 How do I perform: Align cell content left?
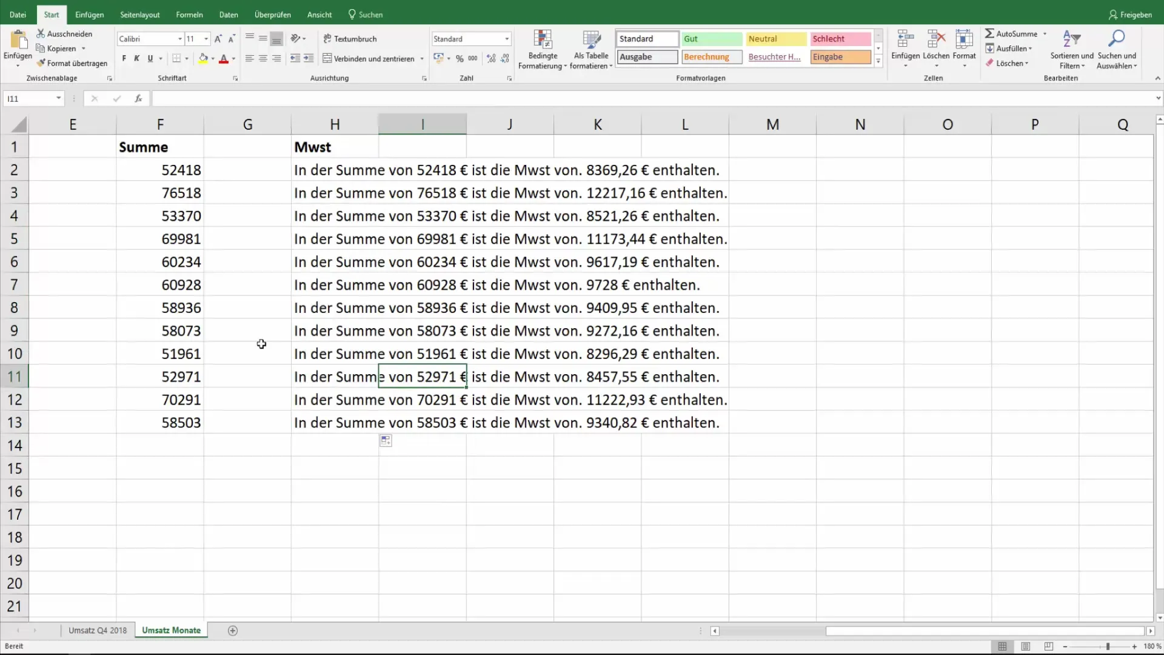point(250,59)
